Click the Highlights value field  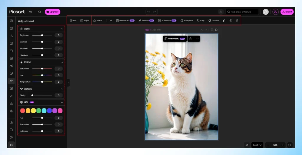(x=59, y=55)
